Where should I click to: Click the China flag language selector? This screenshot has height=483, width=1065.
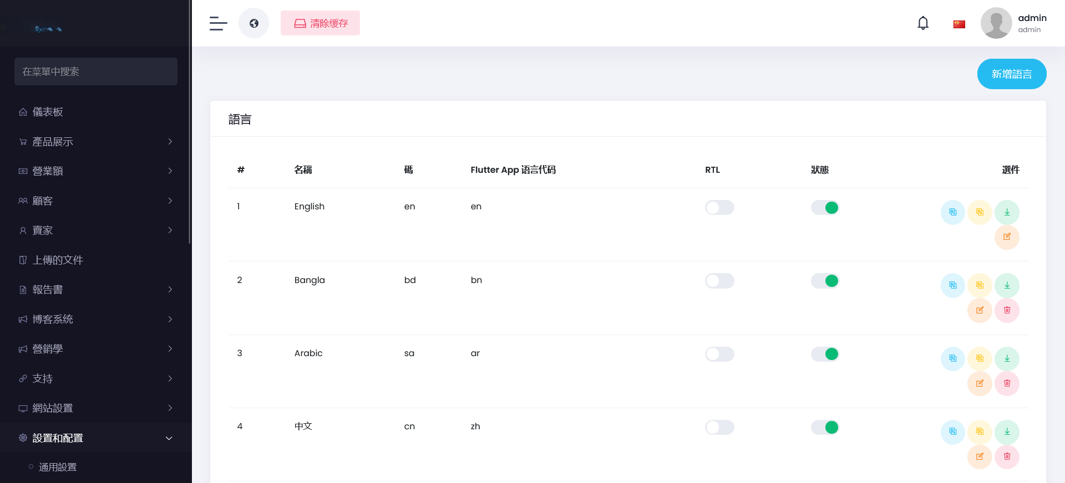pos(959,24)
